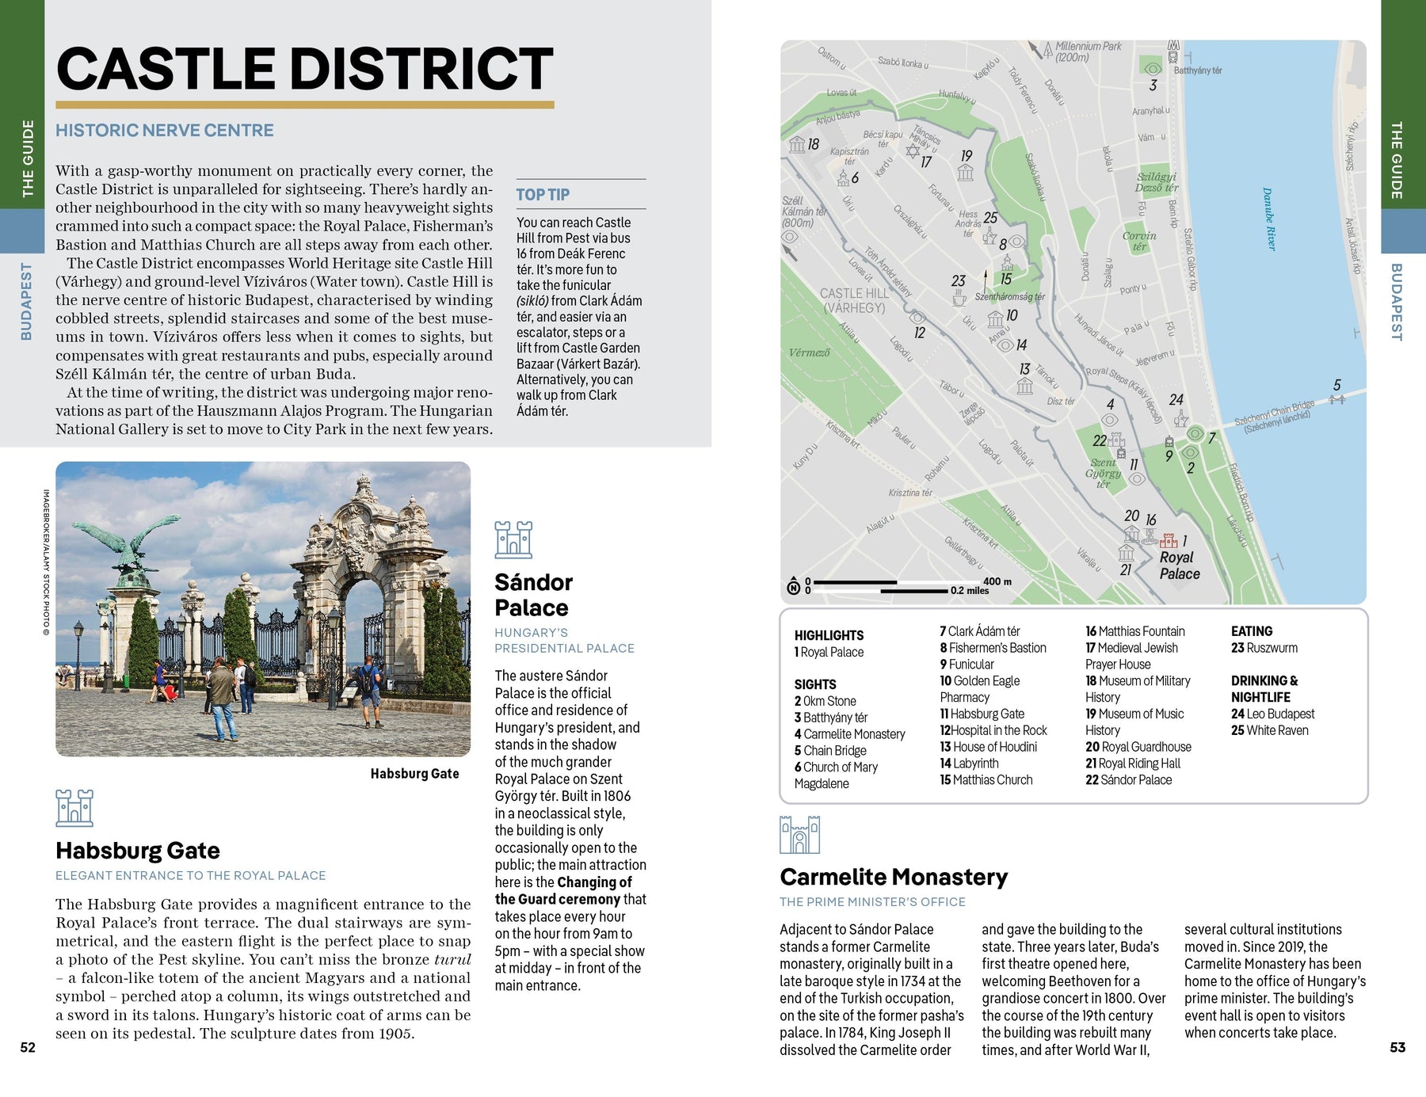1426x1097 pixels.
Task: Click the museum icon at map marker 20
Action: [1131, 535]
